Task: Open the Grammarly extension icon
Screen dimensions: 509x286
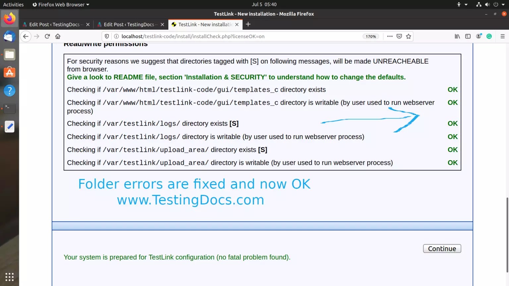Action: 489,36
